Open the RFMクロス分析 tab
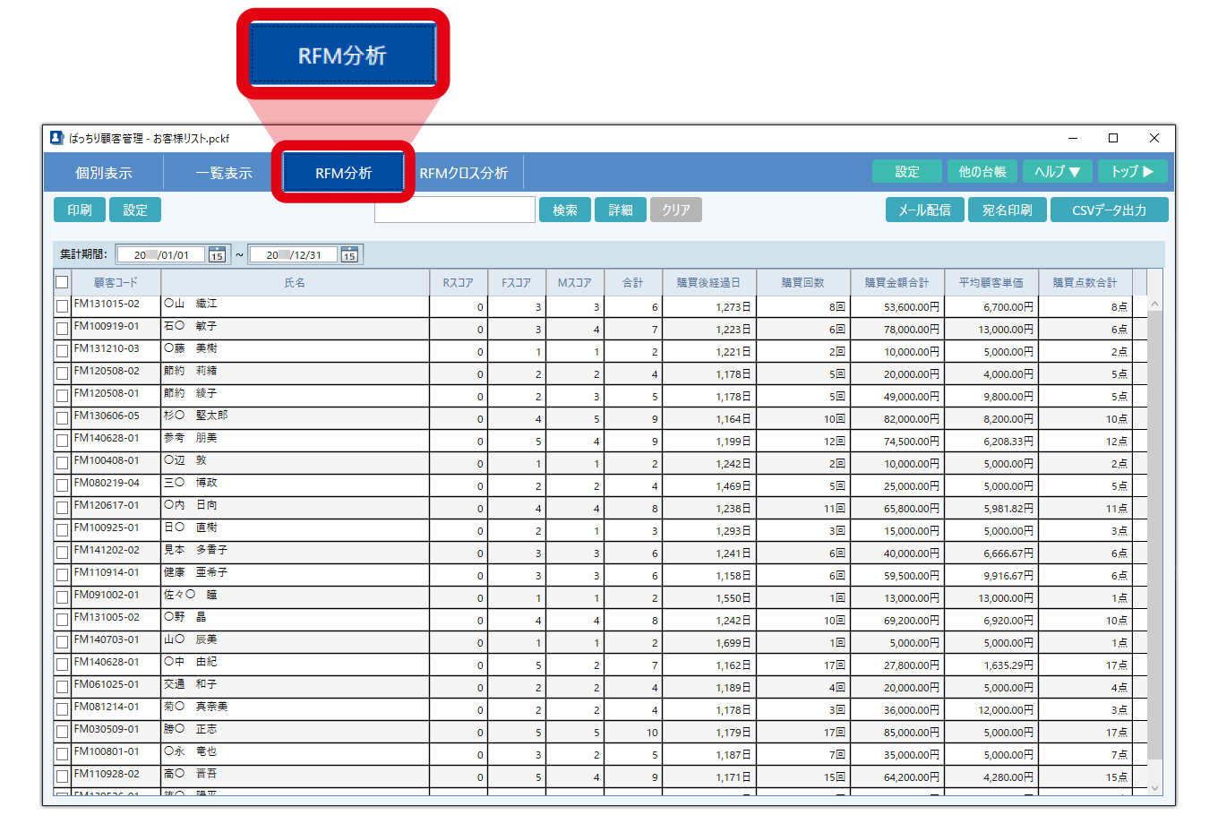The height and width of the screenshot is (815, 1218). click(463, 173)
